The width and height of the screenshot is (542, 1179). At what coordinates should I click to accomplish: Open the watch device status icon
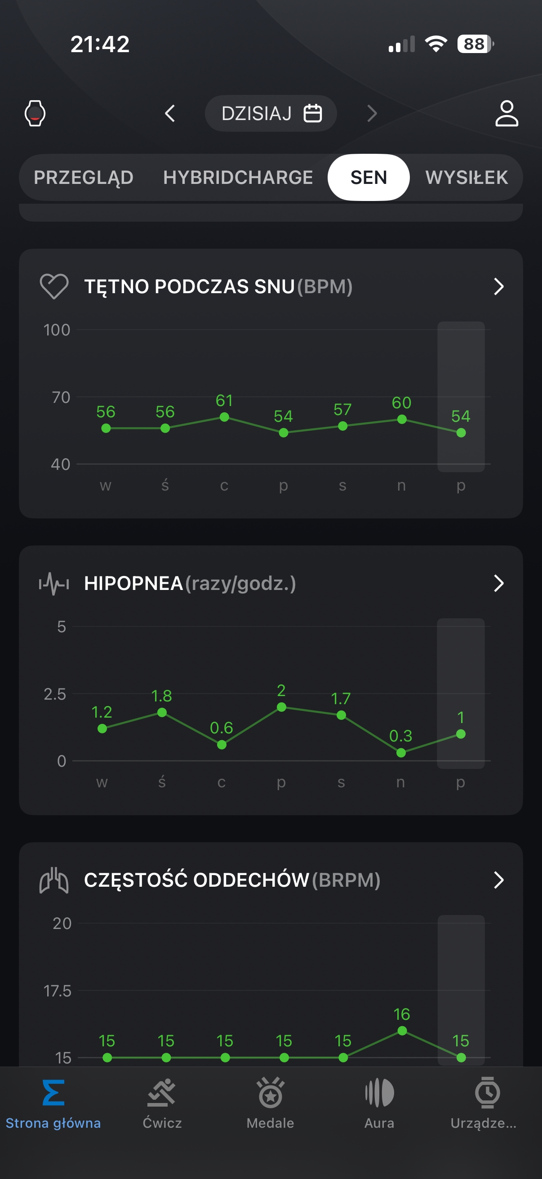point(35,113)
